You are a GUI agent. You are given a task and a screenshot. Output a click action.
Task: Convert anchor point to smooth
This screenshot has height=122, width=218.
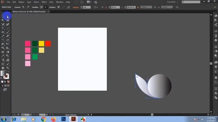(28, 7)
